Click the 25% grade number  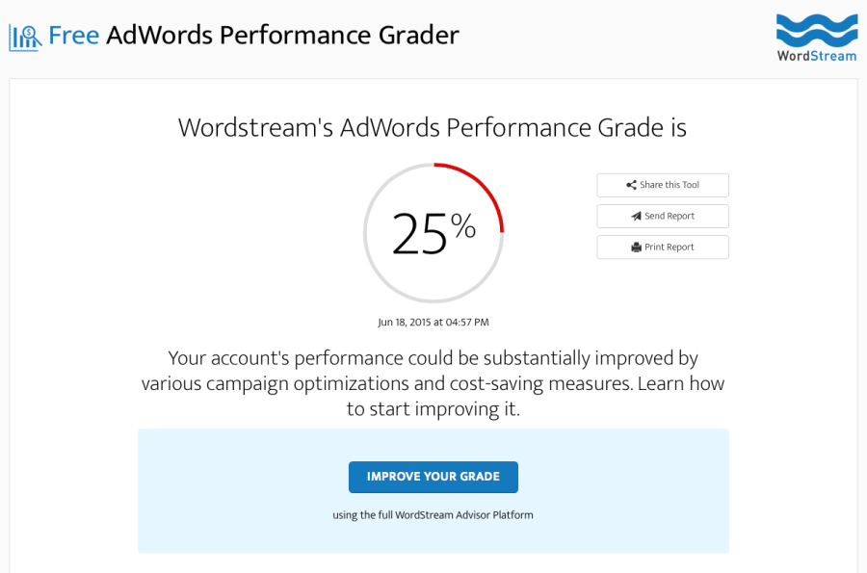tap(434, 234)
